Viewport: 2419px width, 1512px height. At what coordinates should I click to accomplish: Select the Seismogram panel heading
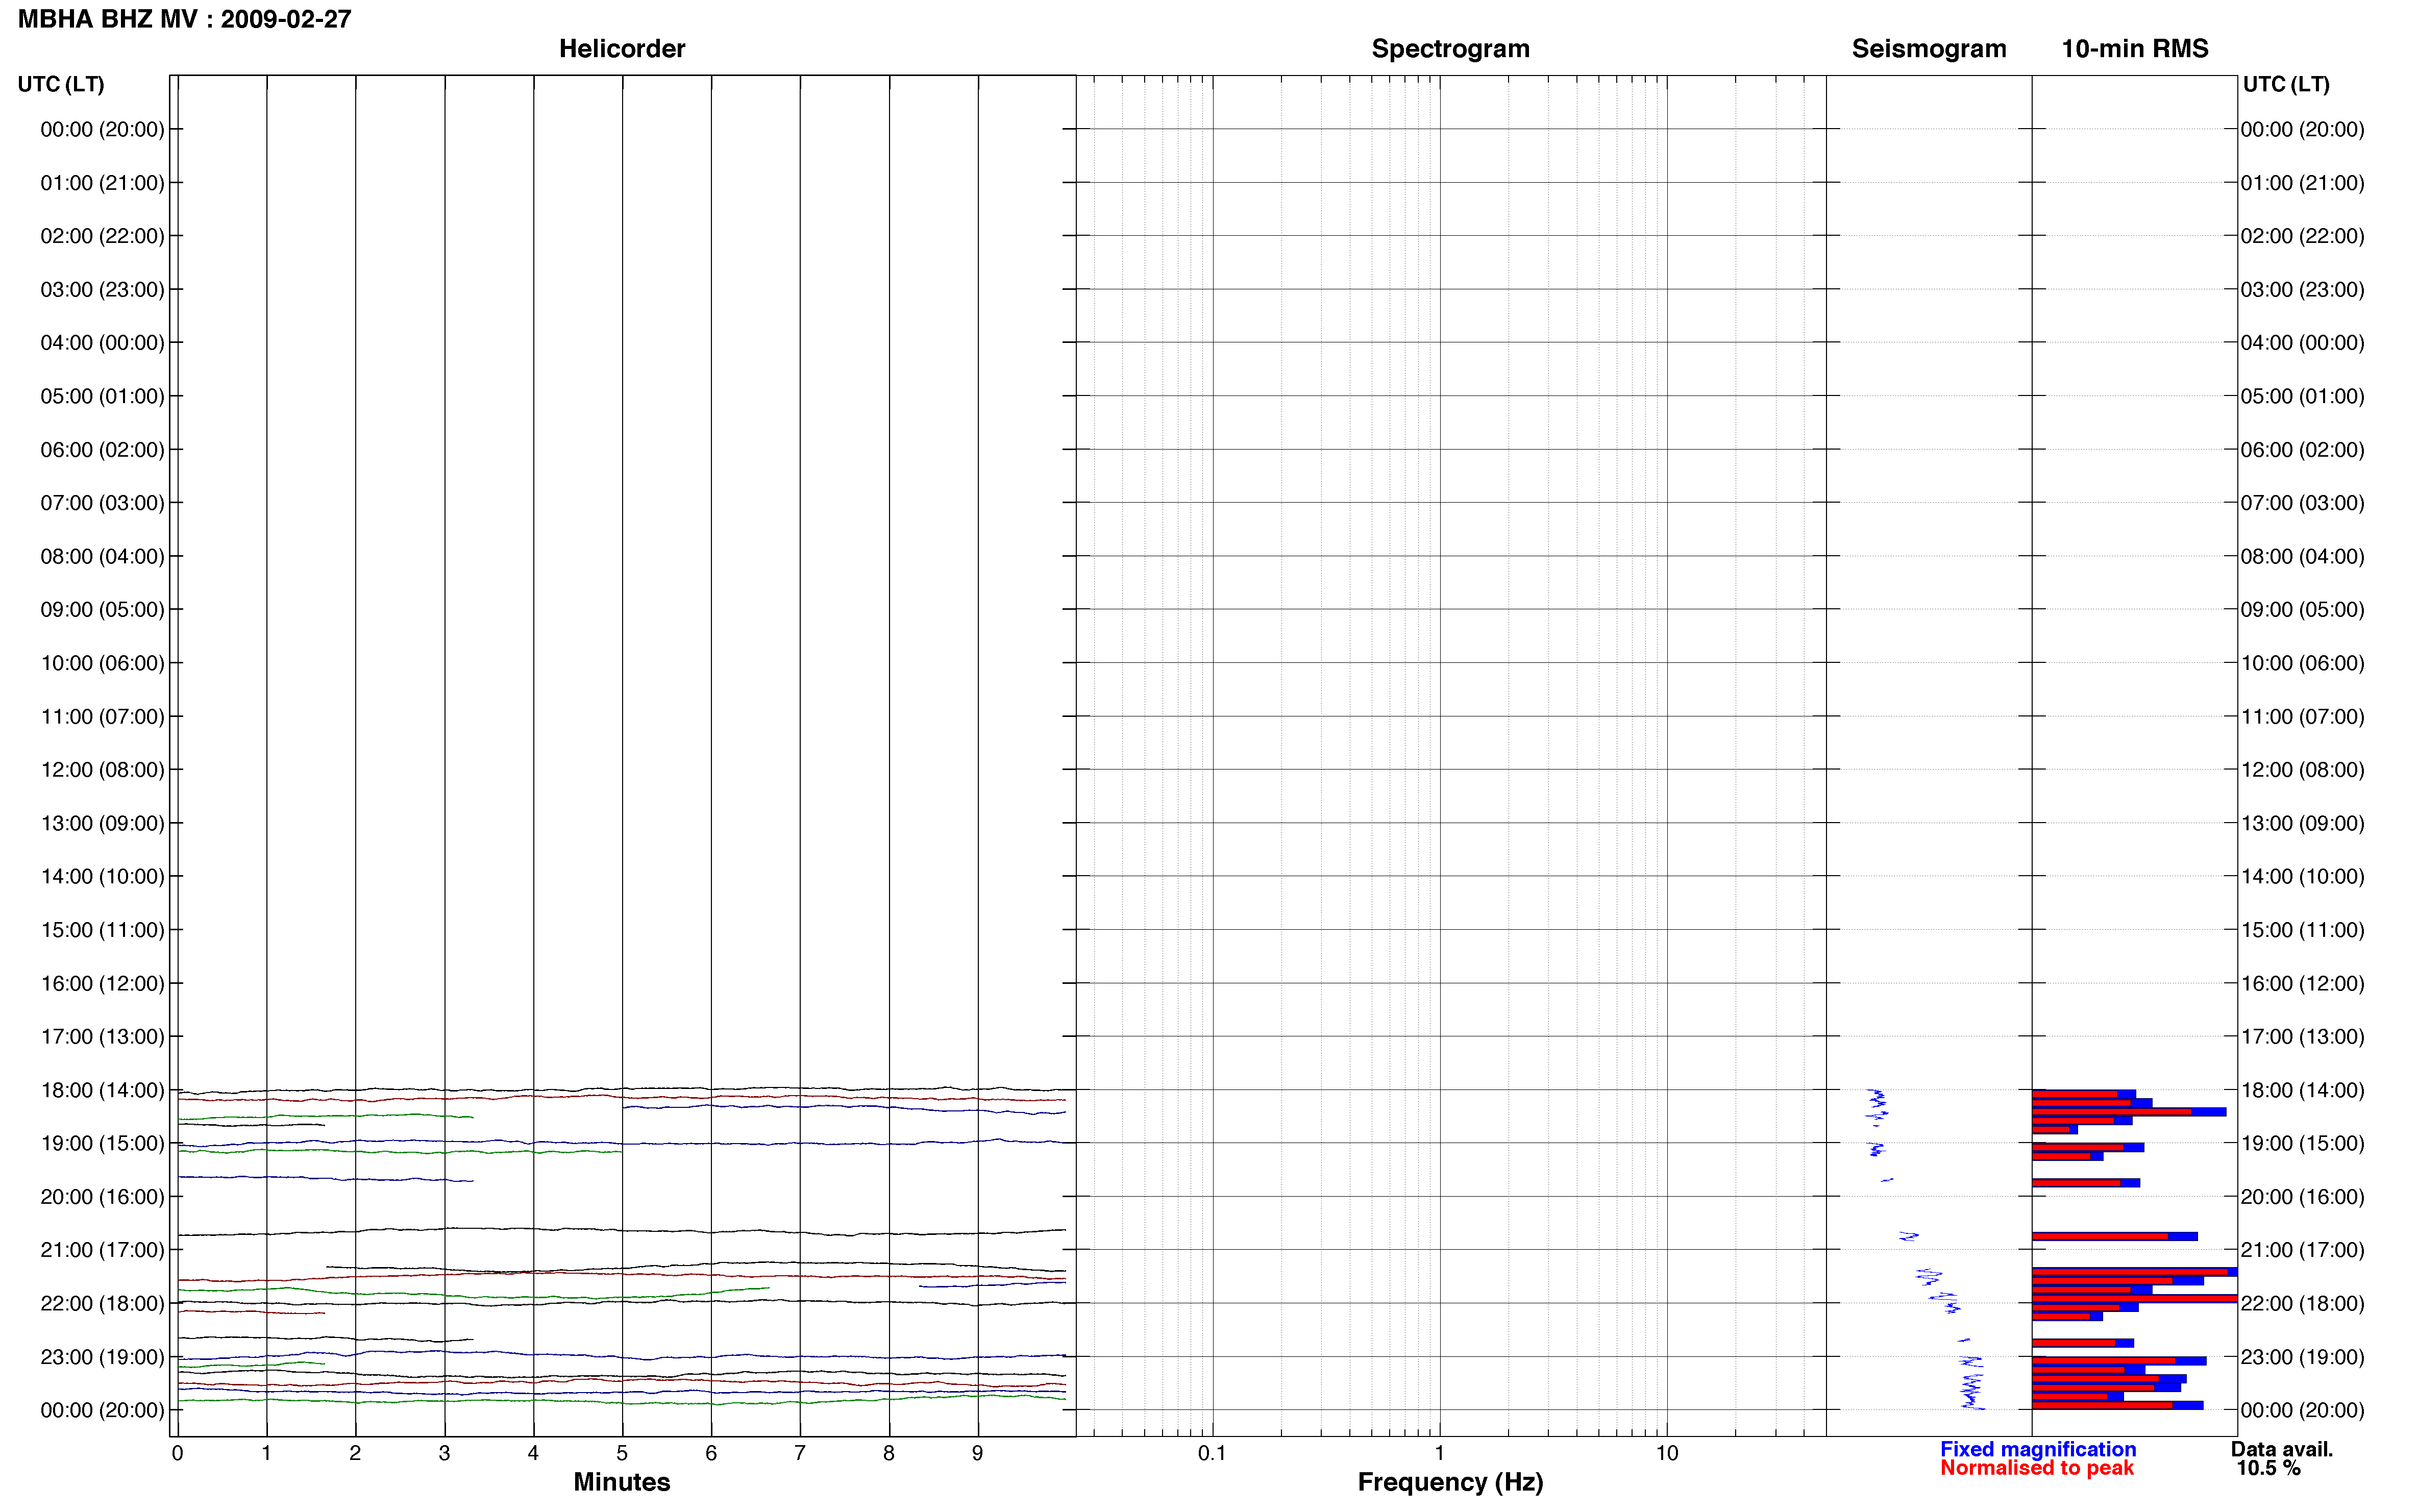point(1929,48)
